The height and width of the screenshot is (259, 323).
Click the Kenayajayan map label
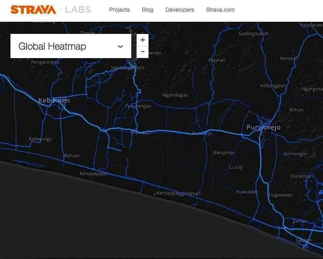[94, 173]
